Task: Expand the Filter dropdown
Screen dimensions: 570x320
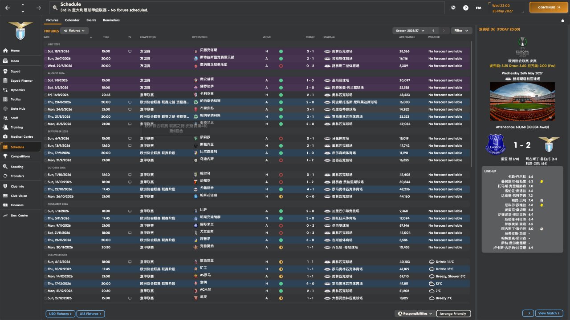Action: 461,31
